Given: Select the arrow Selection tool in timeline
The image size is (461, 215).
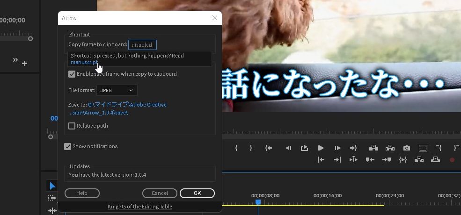Looking at the screenshot, I should (52, 186).
